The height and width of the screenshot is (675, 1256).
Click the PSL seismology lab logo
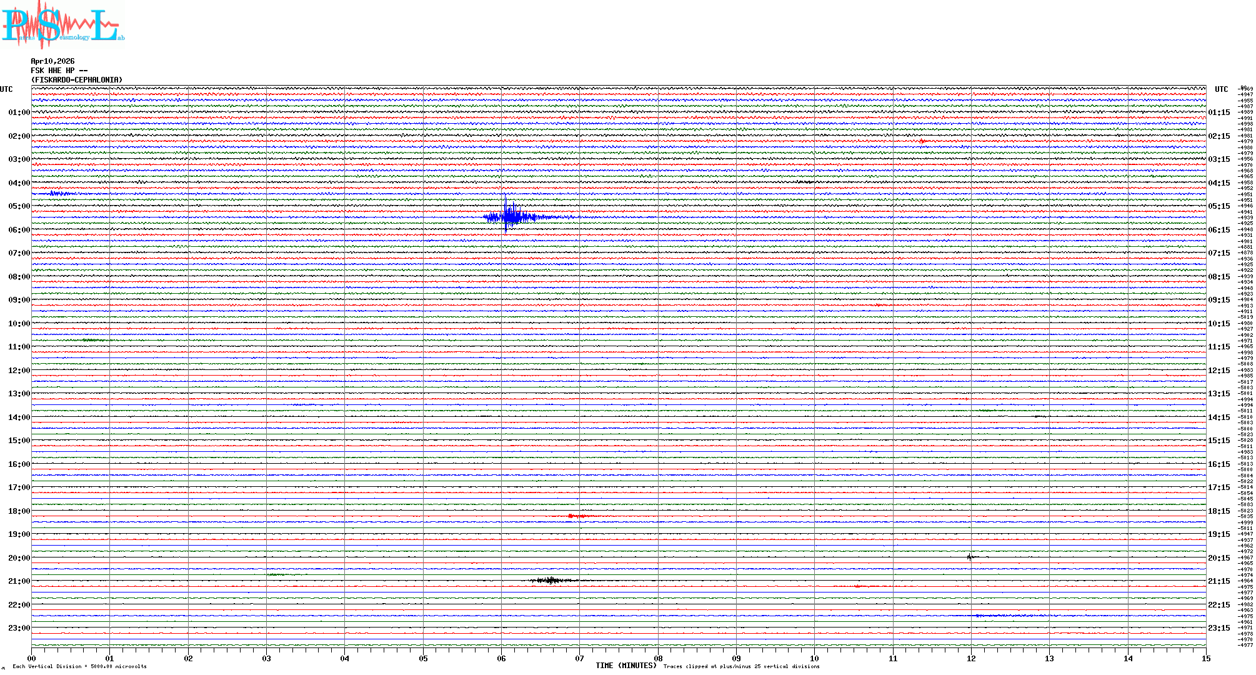click(x=62, y=25)
